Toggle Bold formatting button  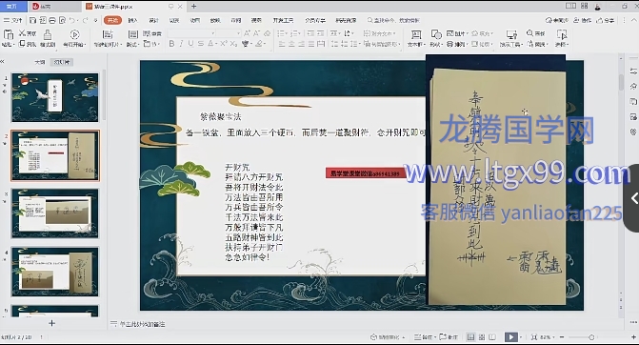[171, 44]
